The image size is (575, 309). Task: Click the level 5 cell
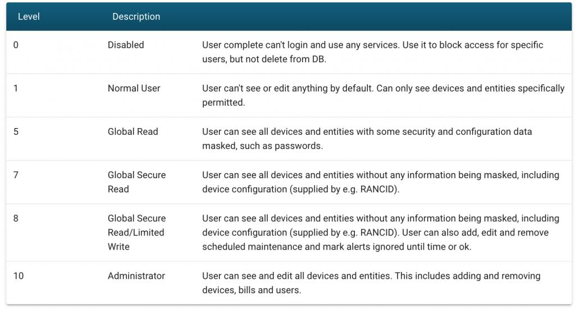click(x=16, y=131)
